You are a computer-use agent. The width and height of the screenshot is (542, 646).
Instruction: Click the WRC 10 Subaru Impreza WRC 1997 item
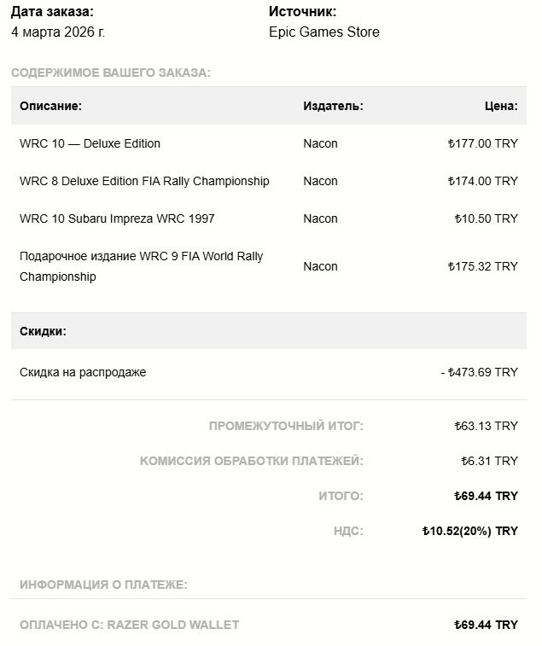117,218
